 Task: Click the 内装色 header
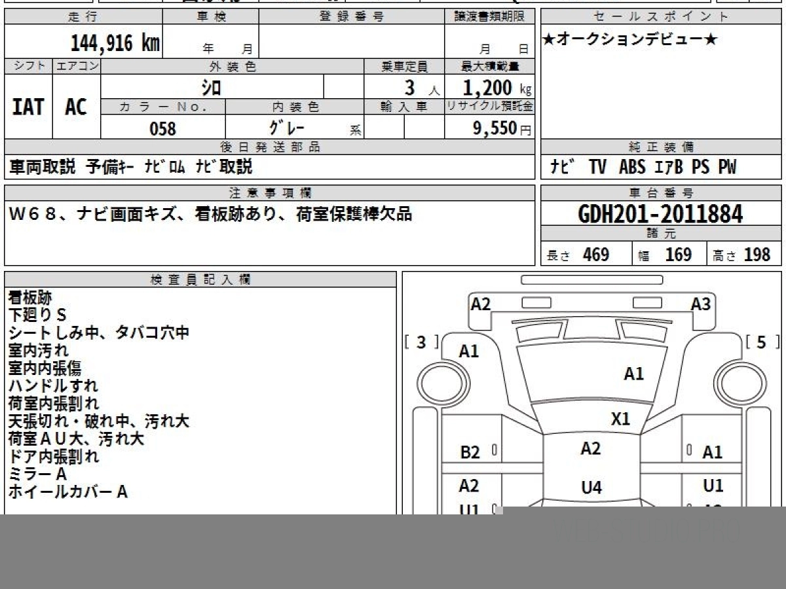[x=295, y=107]
